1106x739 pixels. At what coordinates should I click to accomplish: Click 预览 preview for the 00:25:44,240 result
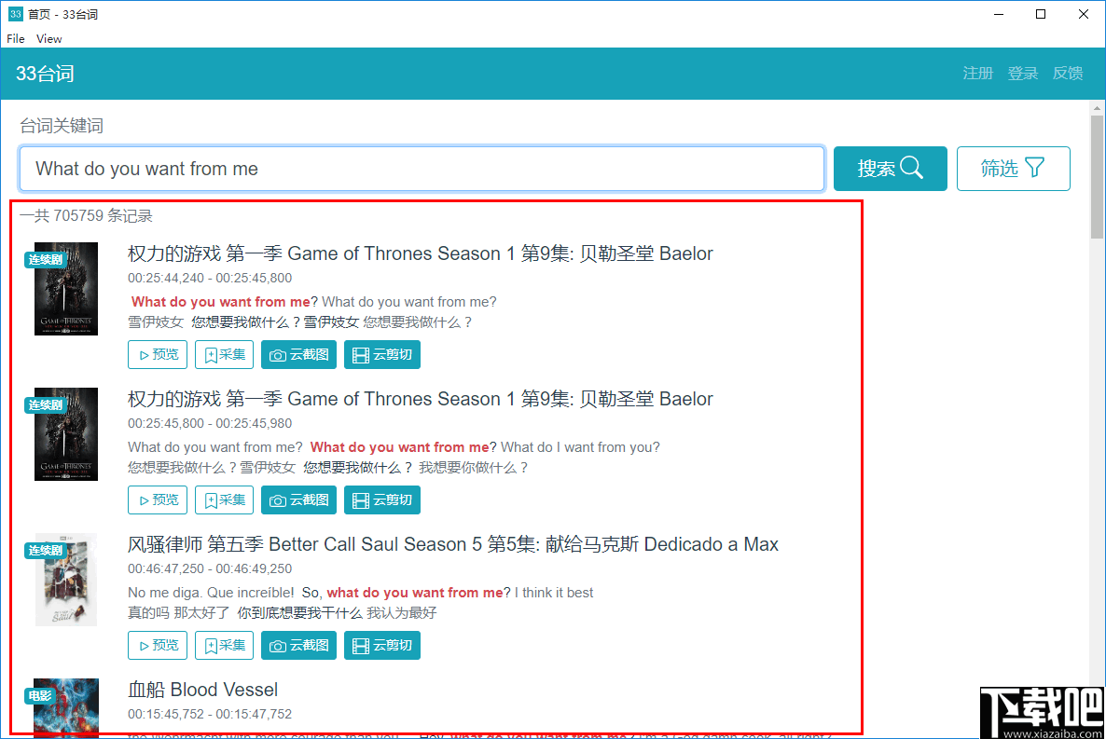pos(158,355)
